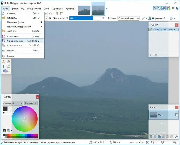
Task: Decrease hardness with the minus button
Action: (67, 18)
